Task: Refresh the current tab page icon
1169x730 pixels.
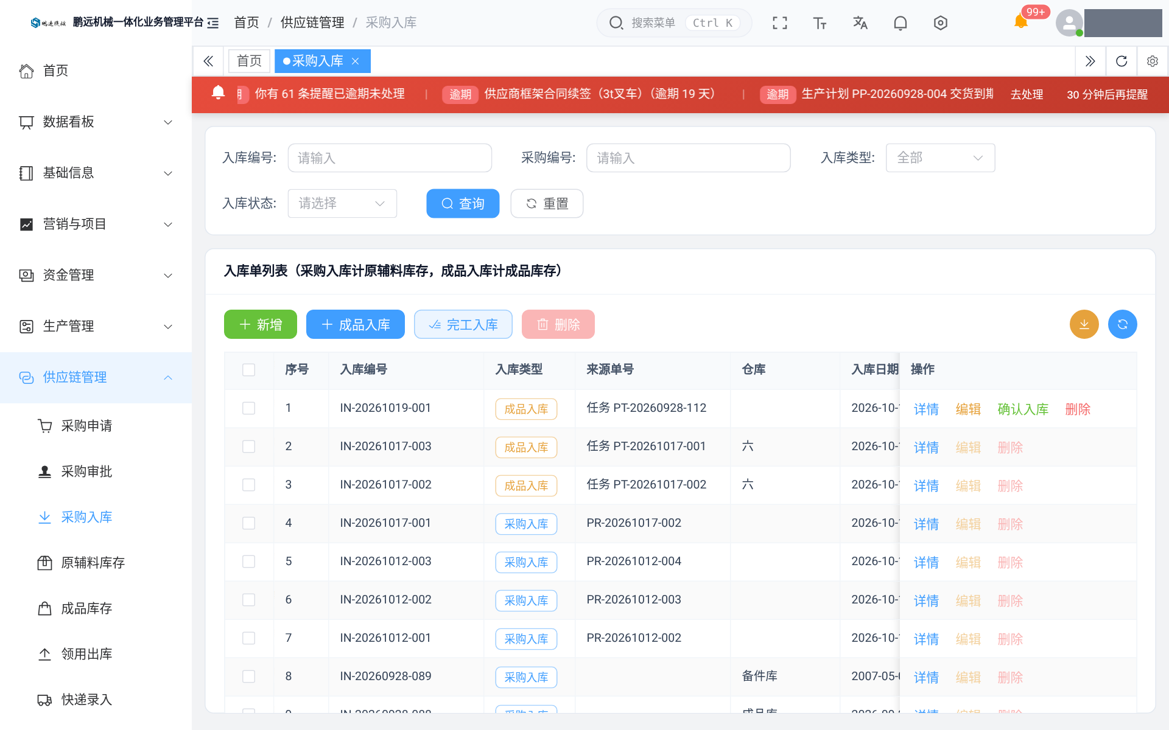Action: pyautogui.click(x=1122, y=61)
